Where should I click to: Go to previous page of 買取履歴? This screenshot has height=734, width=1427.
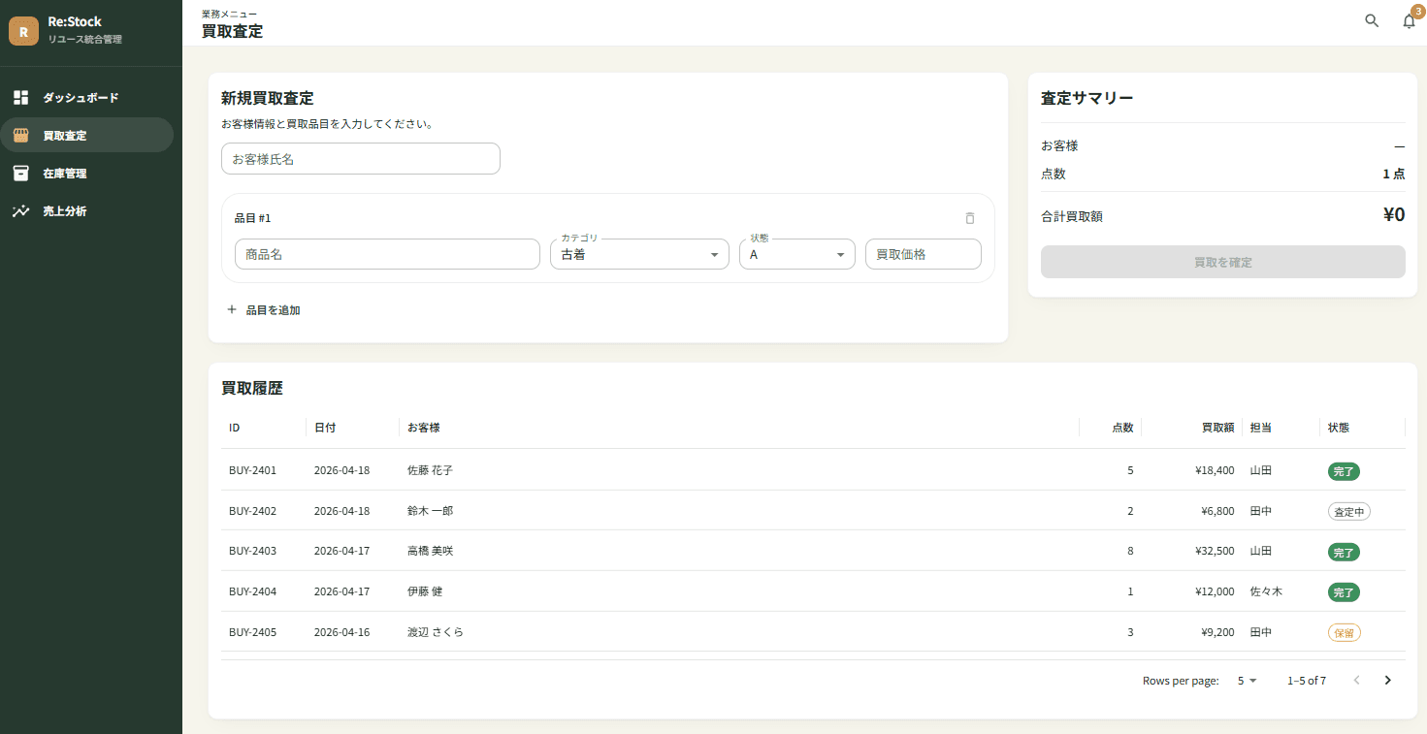click(x=1356, y=681)
